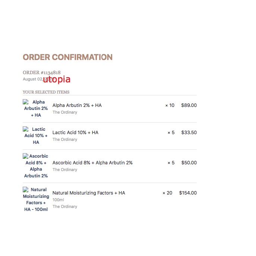Click the Your Selected Items label
The width and height of the screenshot is (256, 256).
(46, 92)
